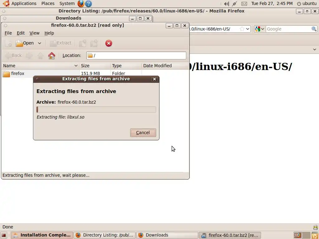The image size is (319, 239).
Task: Close the Downloads window
Action: click(x=148, y=18)
